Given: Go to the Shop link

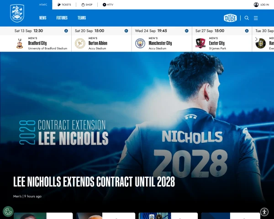Looking at the screenshot, I should 87,5.
